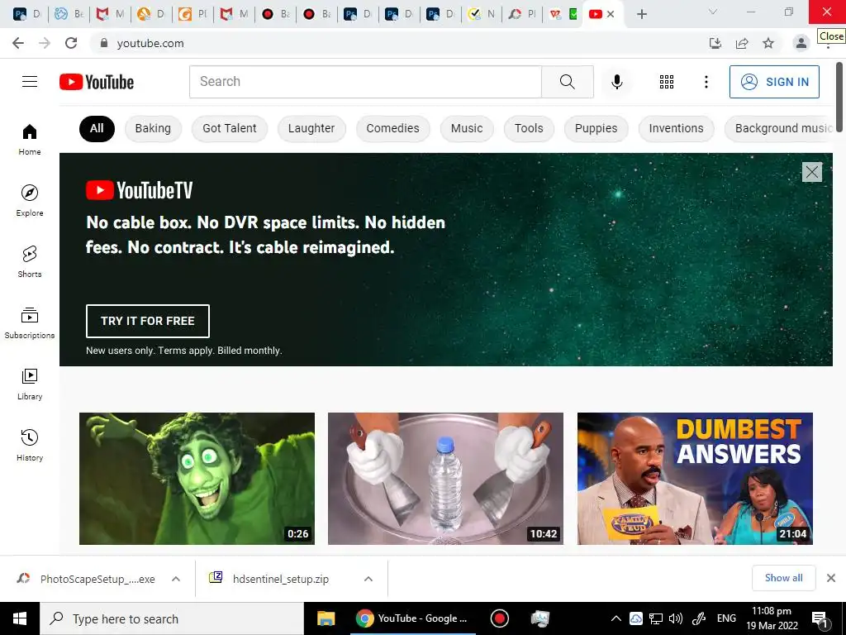Open the volume control in tray

click(x=676, y=618)
